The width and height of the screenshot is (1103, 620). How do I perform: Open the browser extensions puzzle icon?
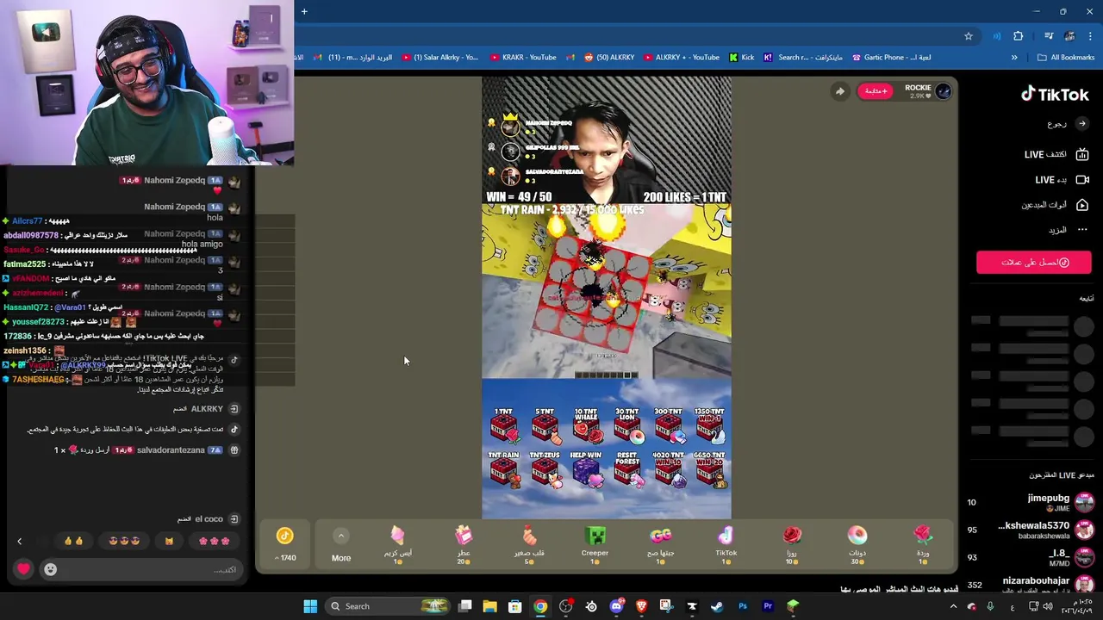point(1018,36)
